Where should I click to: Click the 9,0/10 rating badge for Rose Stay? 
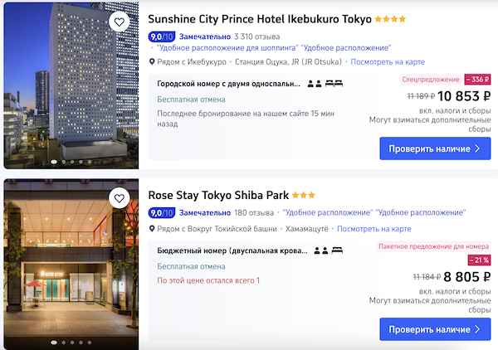(160, 213)
